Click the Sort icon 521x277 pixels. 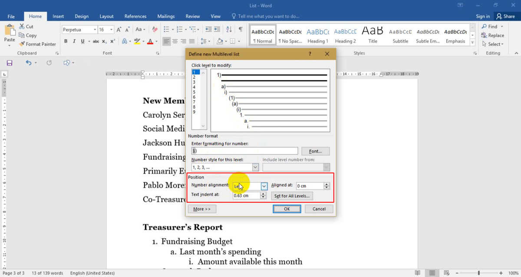(229, 30)
